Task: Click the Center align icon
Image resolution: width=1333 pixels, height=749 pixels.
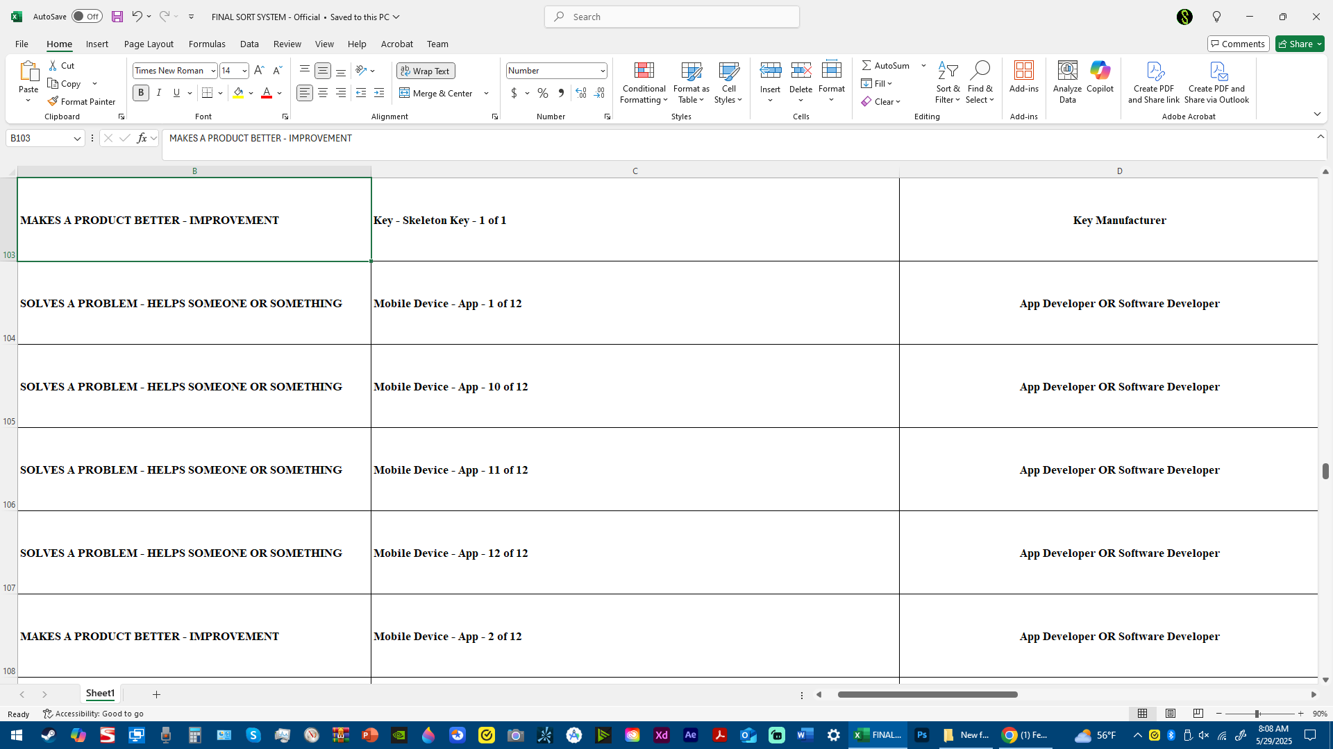Action: click(323, 93)
